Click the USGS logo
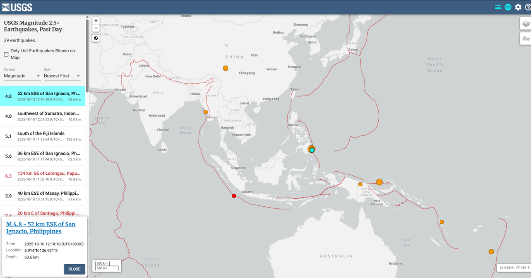Viewport: 531px width, 278px height. pyautogui.click(x=17, y=7)
